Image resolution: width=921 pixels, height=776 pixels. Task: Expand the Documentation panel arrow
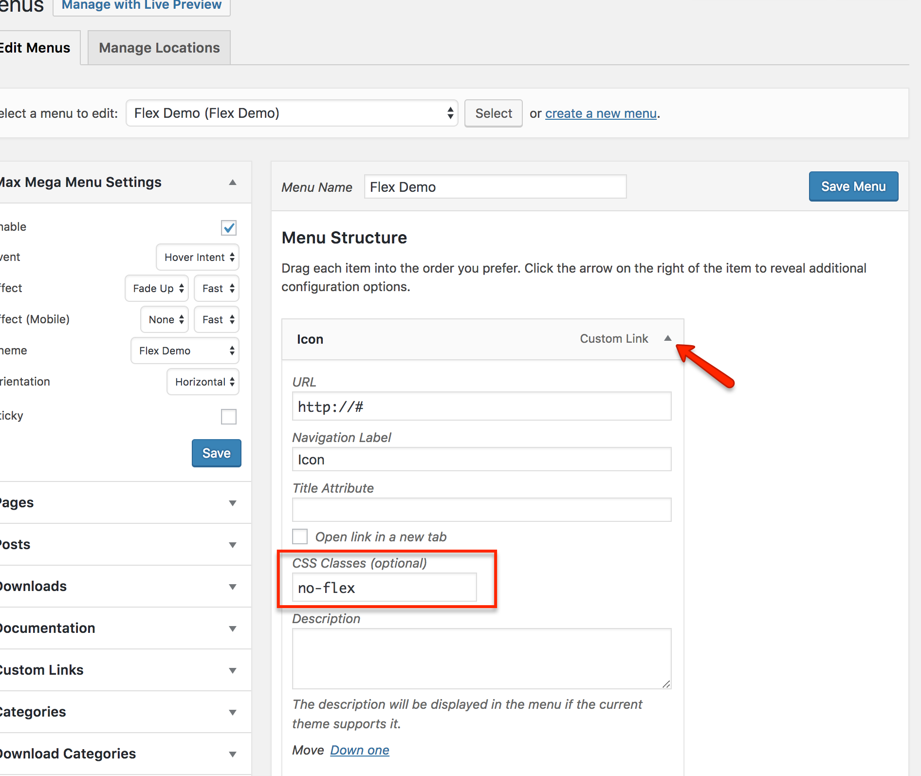coord(232,628)
